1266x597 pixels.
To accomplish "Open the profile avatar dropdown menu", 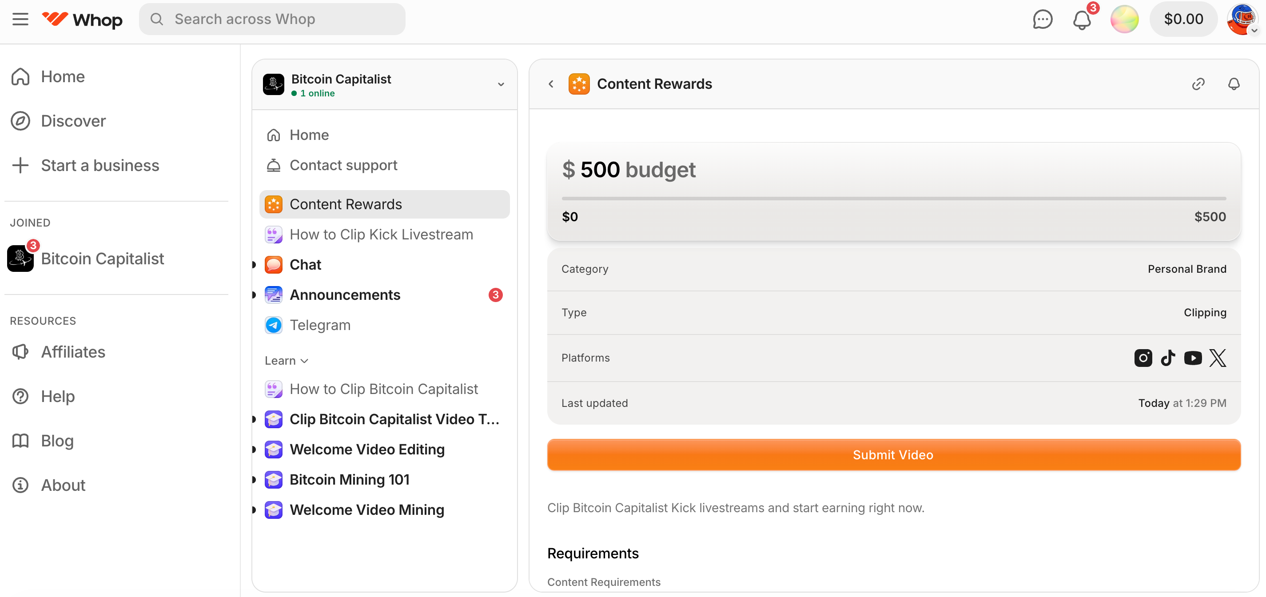I will coord(1243,20).
